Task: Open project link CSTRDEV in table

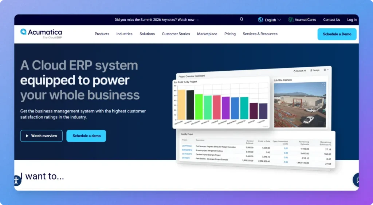Action: coord(186,158)
